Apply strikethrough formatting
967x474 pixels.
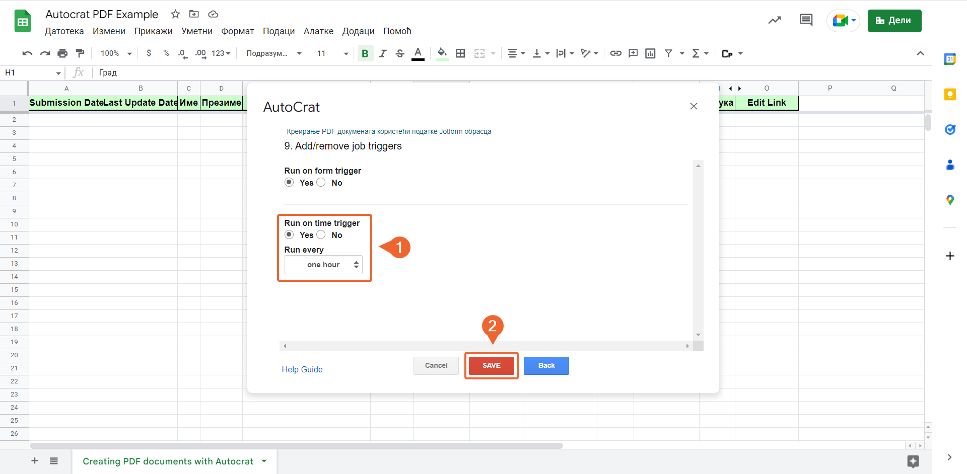[400, 53]
